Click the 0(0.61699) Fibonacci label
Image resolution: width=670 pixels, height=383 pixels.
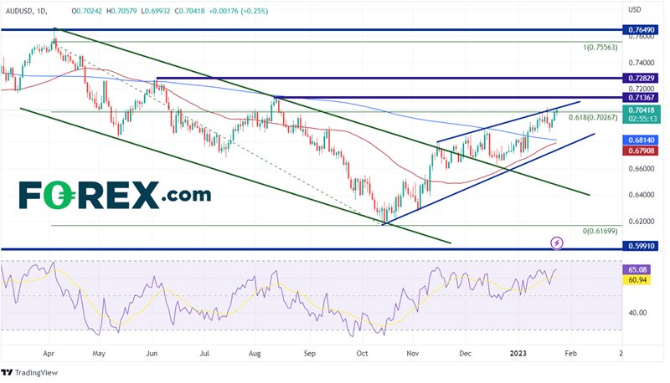point(600,231)
